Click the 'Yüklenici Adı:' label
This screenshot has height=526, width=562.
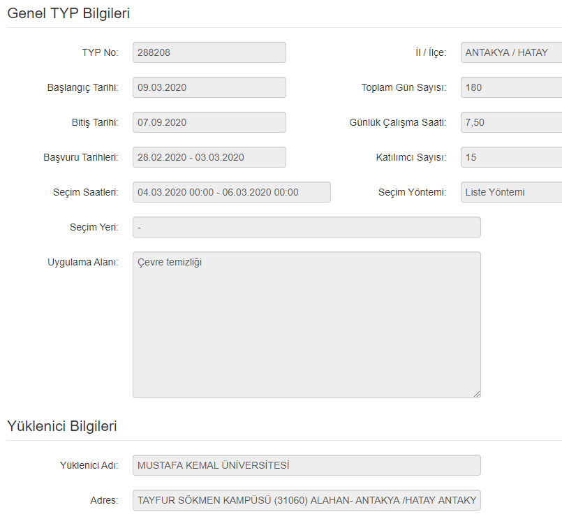[x=89, y=465]
